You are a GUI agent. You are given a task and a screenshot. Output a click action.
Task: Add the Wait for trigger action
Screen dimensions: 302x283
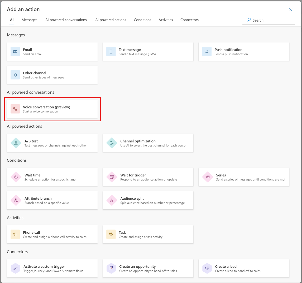(x=148, y=177)
